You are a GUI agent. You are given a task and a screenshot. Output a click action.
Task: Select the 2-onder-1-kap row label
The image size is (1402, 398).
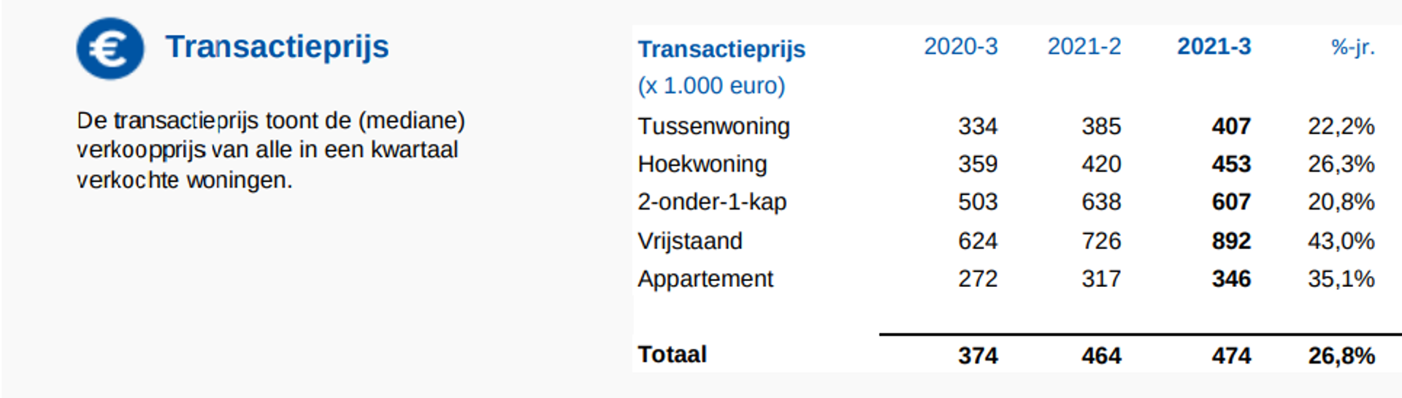pyautogui.click(x=712, y=202)
